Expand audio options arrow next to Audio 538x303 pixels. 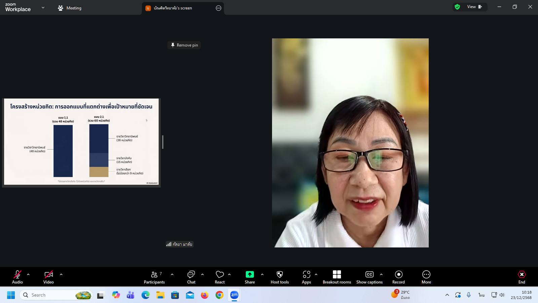[x=28, y=274]
